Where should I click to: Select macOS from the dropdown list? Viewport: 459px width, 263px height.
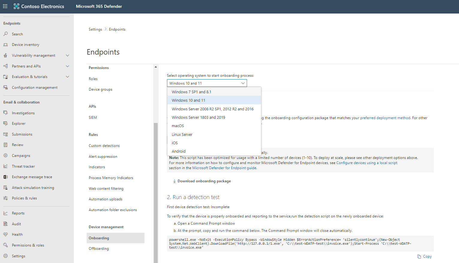[214, 126]
